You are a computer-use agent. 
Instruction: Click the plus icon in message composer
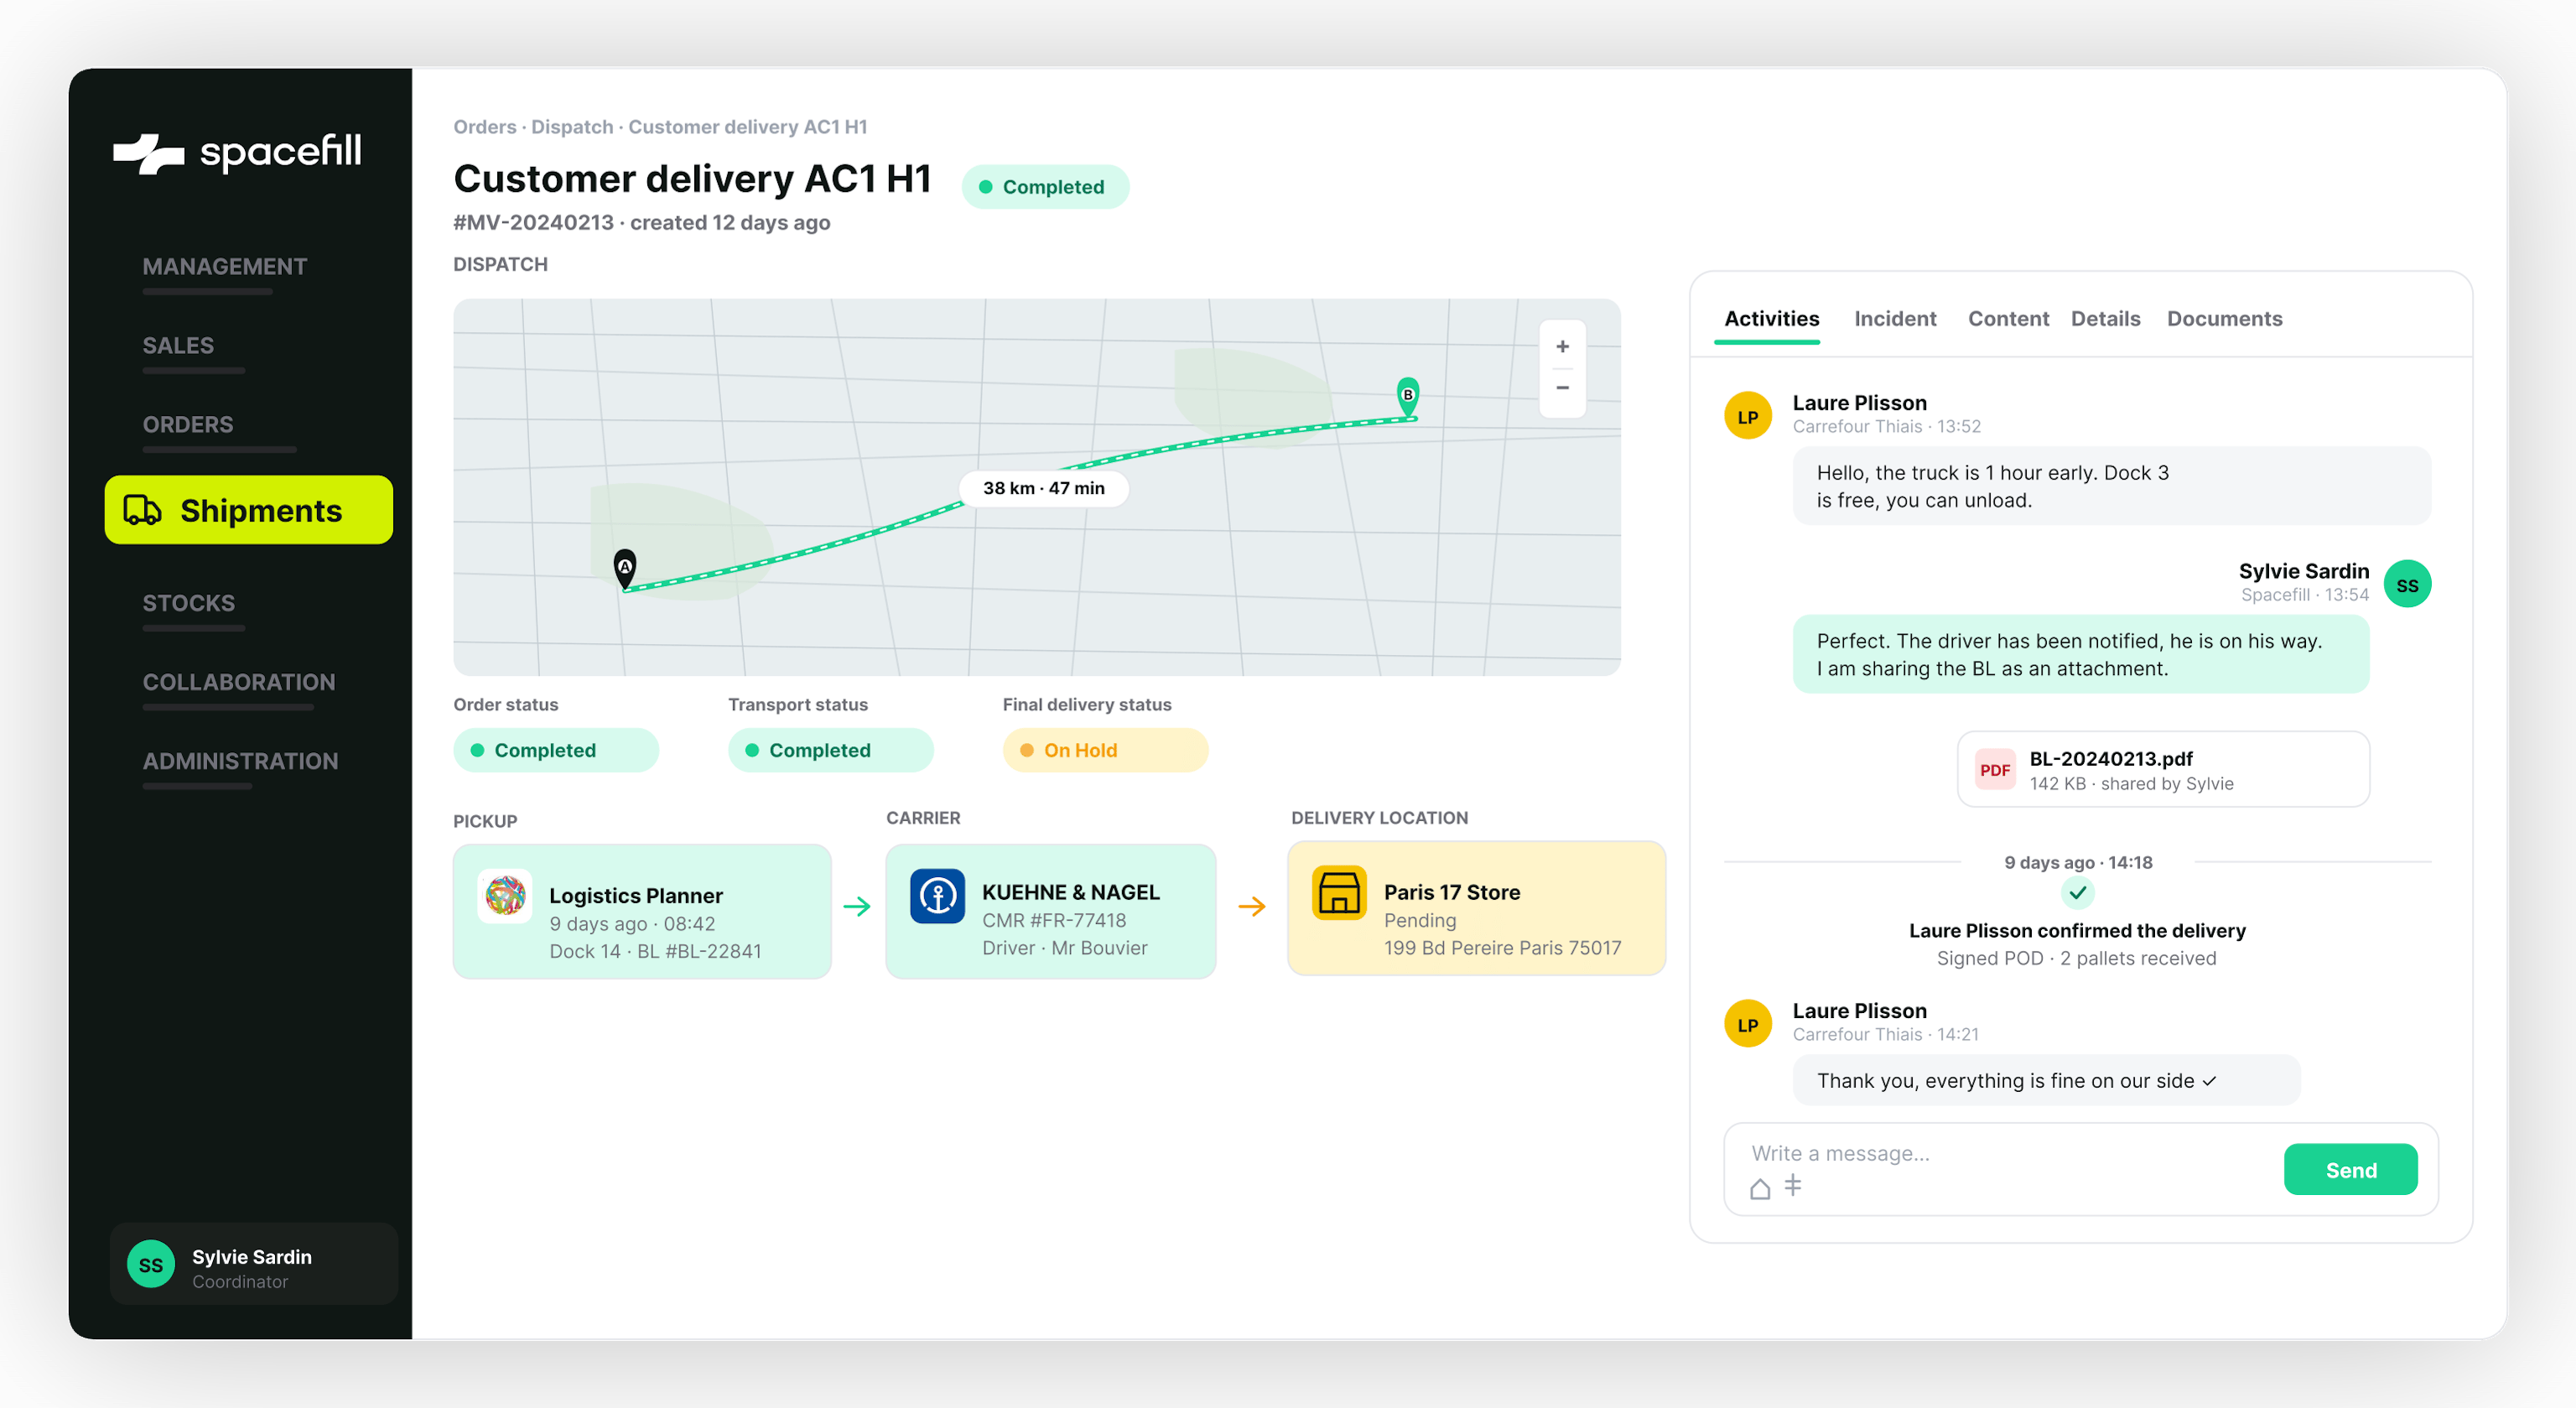1793,1186
